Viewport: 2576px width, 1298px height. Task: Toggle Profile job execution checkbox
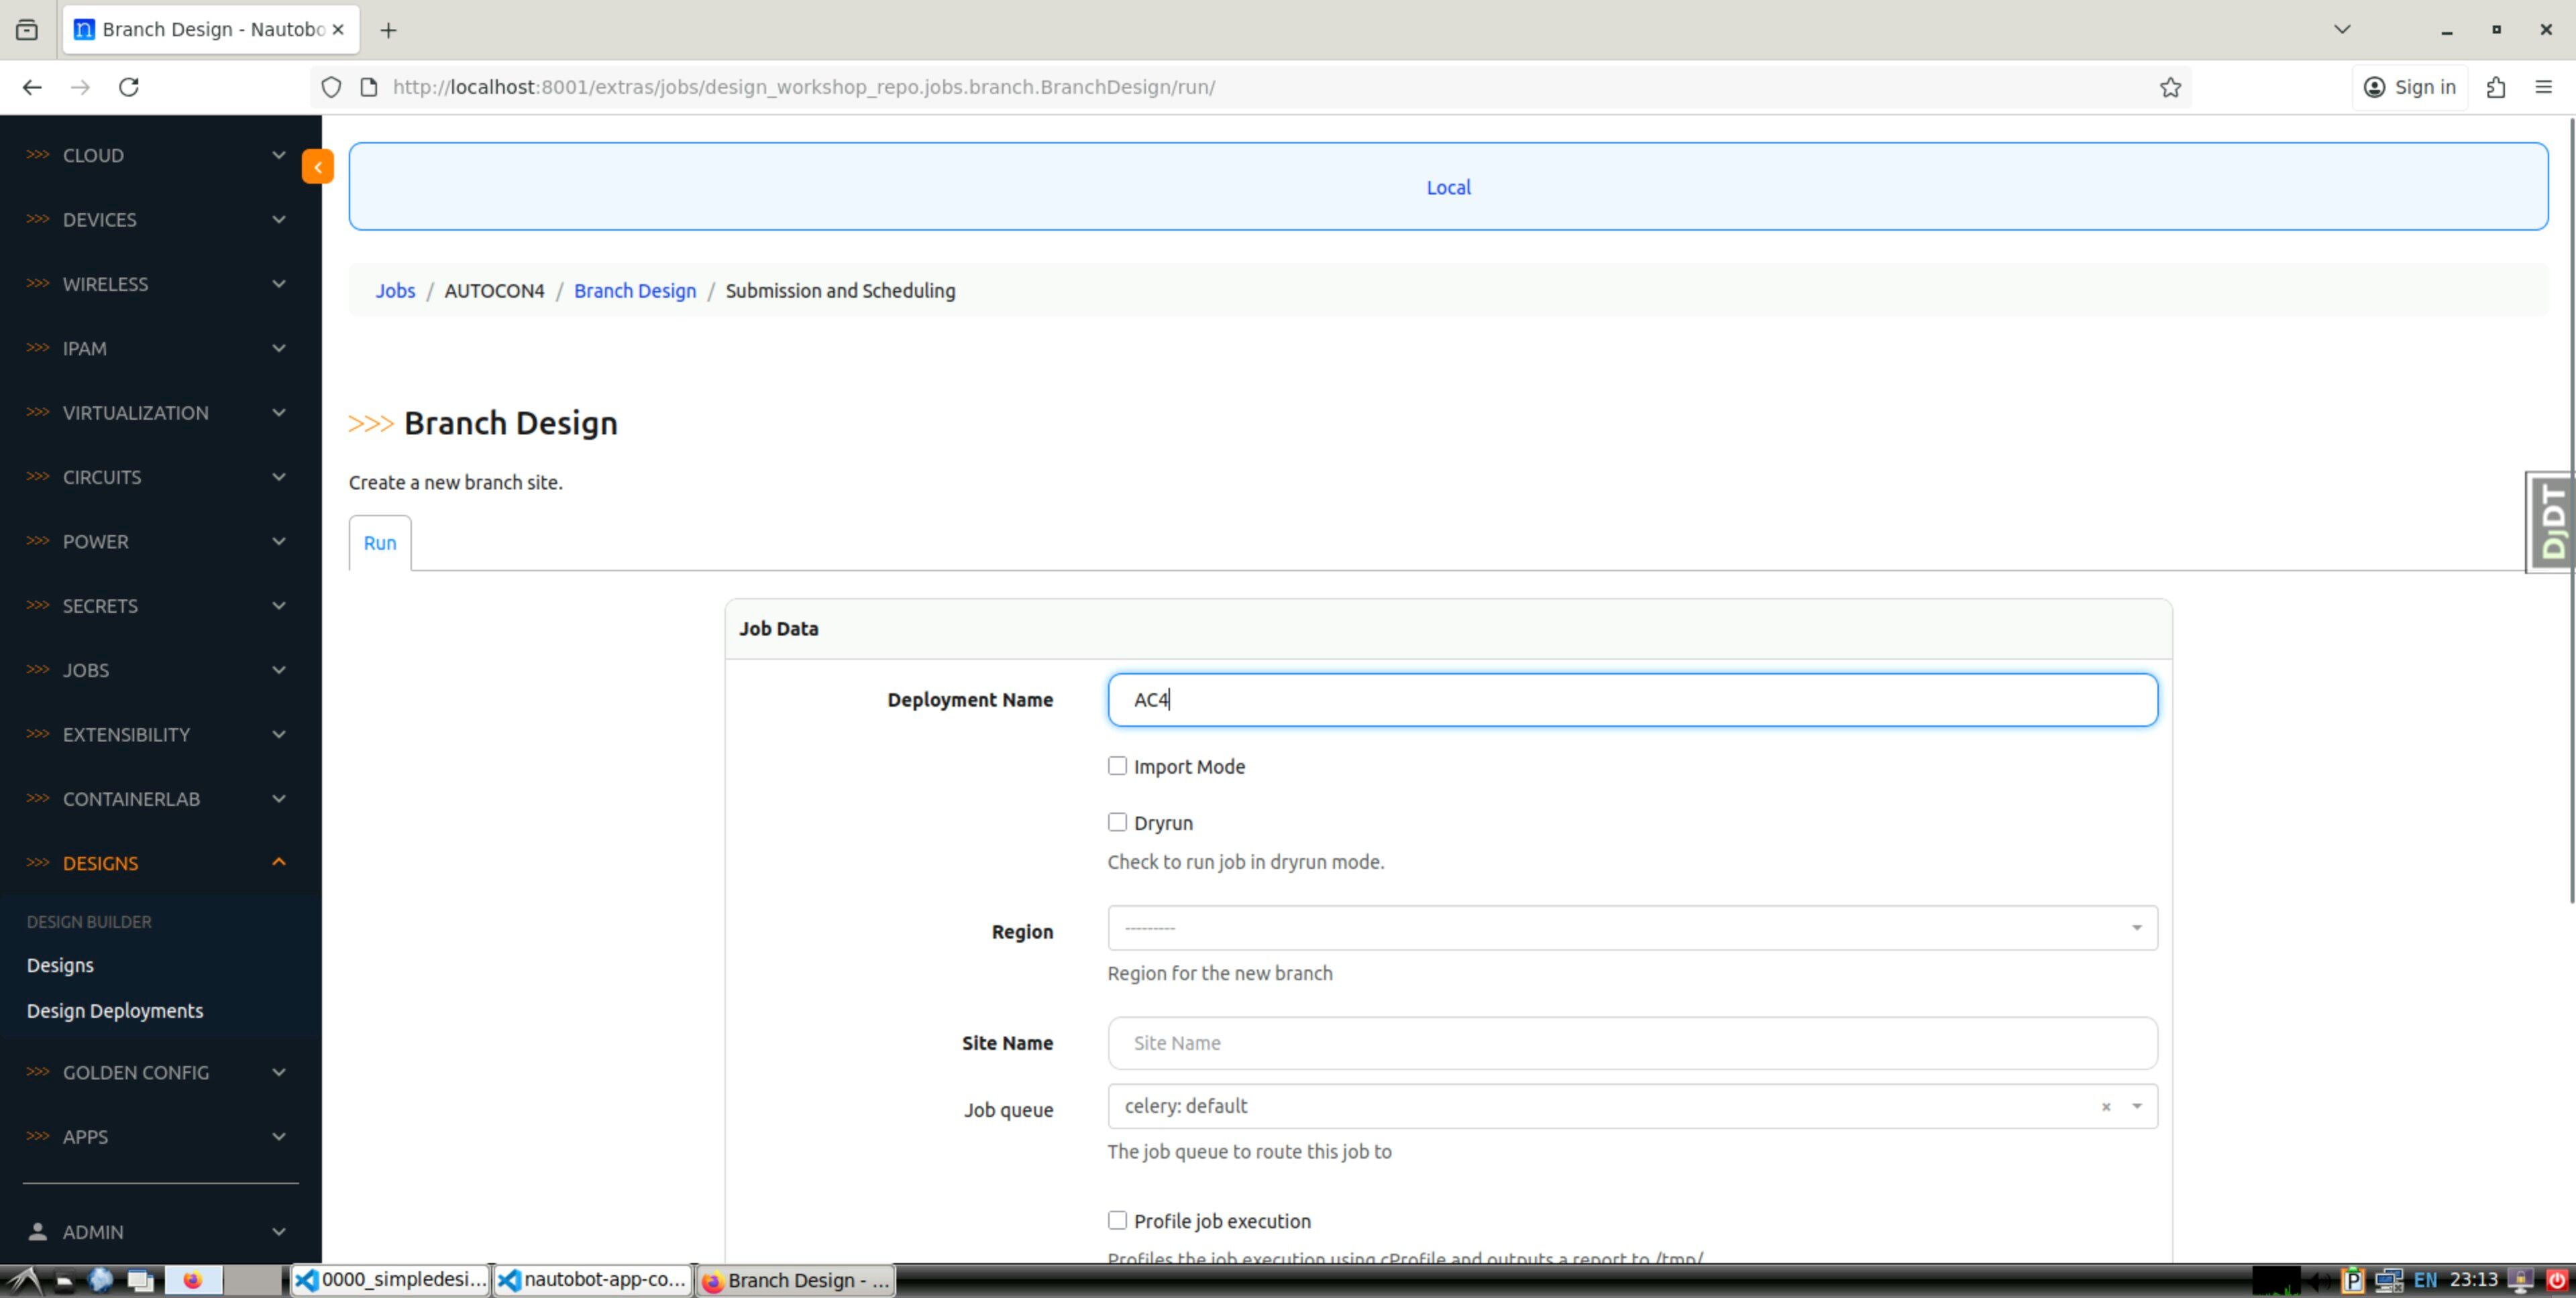[x=1117, y=1220]
